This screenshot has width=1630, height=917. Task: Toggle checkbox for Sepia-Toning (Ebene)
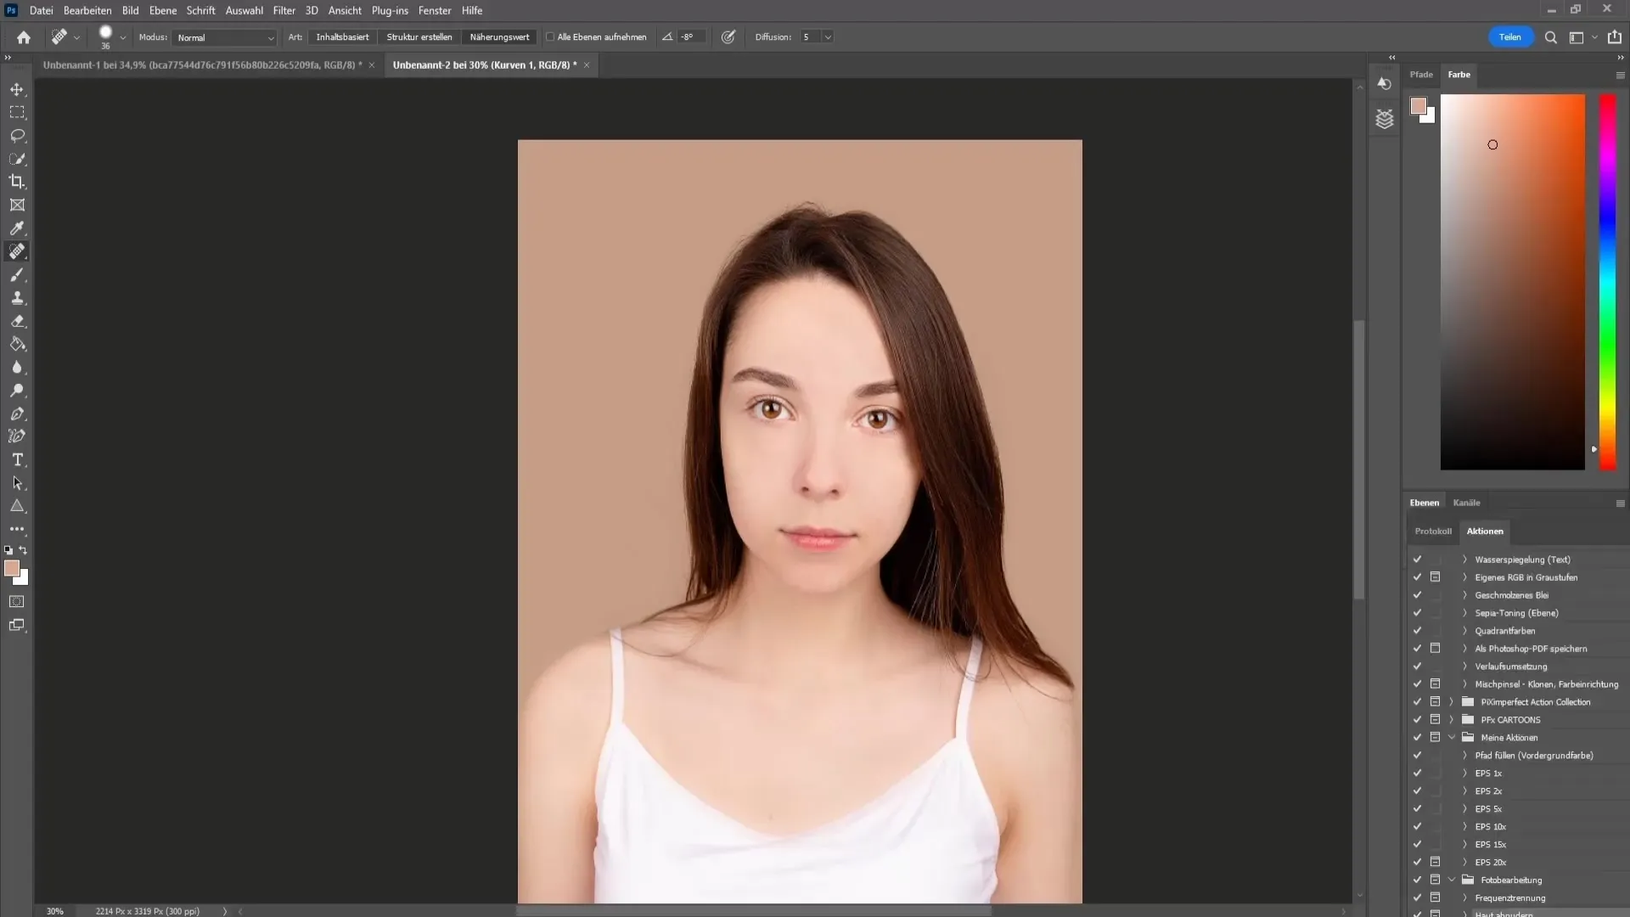point(1416,612)
